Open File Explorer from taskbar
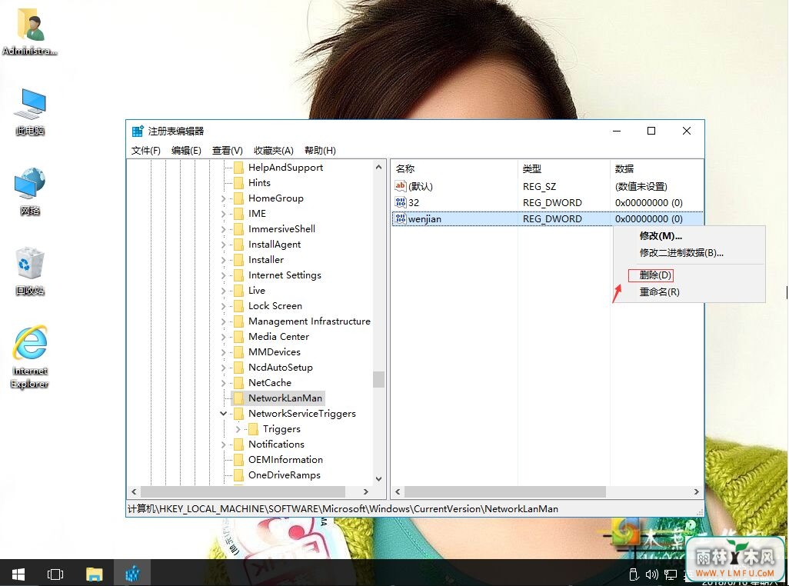 pyautogui.click(x=94, y=574)
